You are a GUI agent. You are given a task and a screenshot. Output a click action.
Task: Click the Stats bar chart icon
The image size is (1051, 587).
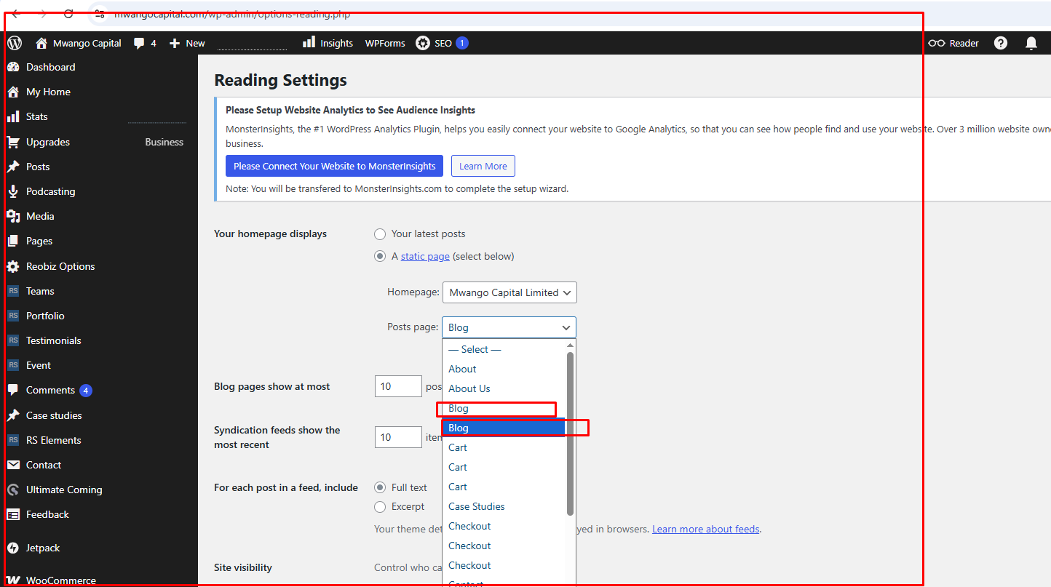click(13, 116)
